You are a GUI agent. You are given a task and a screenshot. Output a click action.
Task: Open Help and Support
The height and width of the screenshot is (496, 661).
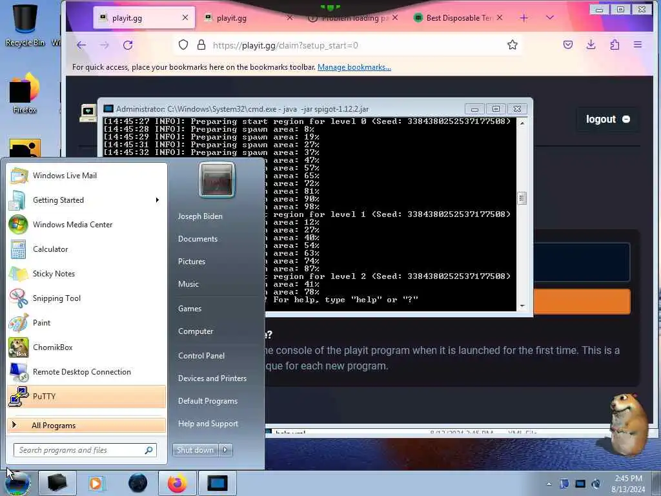point(208,424)
